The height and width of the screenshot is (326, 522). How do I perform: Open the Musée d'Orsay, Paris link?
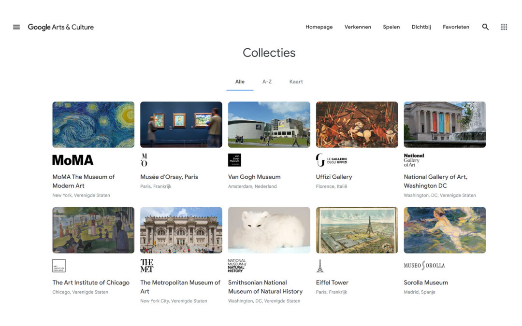tap(169, 177)
